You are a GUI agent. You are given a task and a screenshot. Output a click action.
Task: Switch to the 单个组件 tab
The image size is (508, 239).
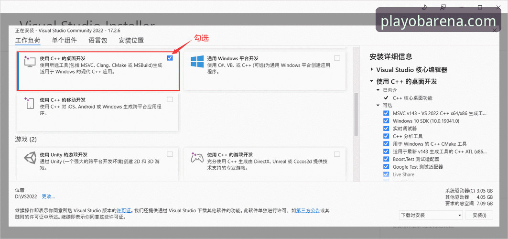pyautogui.click(x=65, y=41)
